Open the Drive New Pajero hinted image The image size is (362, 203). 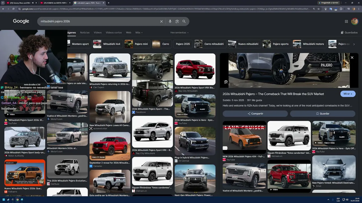click(334, 168)
